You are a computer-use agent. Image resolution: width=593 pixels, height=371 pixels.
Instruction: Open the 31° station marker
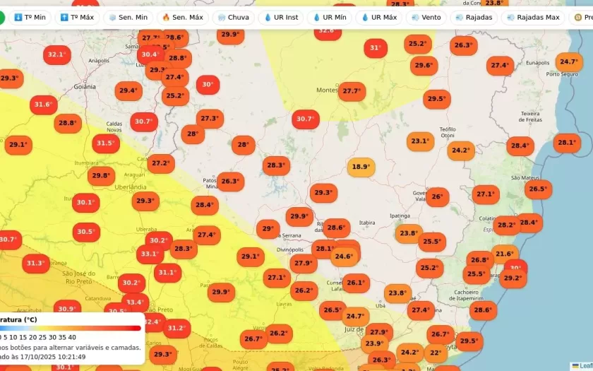(x=376, y=49)
